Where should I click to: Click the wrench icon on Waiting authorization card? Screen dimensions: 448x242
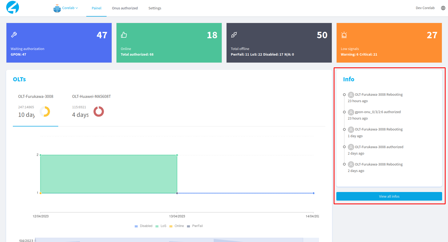tap(14, 35)
